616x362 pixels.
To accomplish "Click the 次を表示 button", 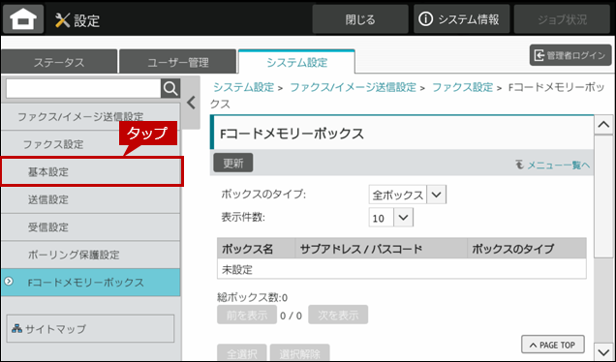I will point(338,315).
